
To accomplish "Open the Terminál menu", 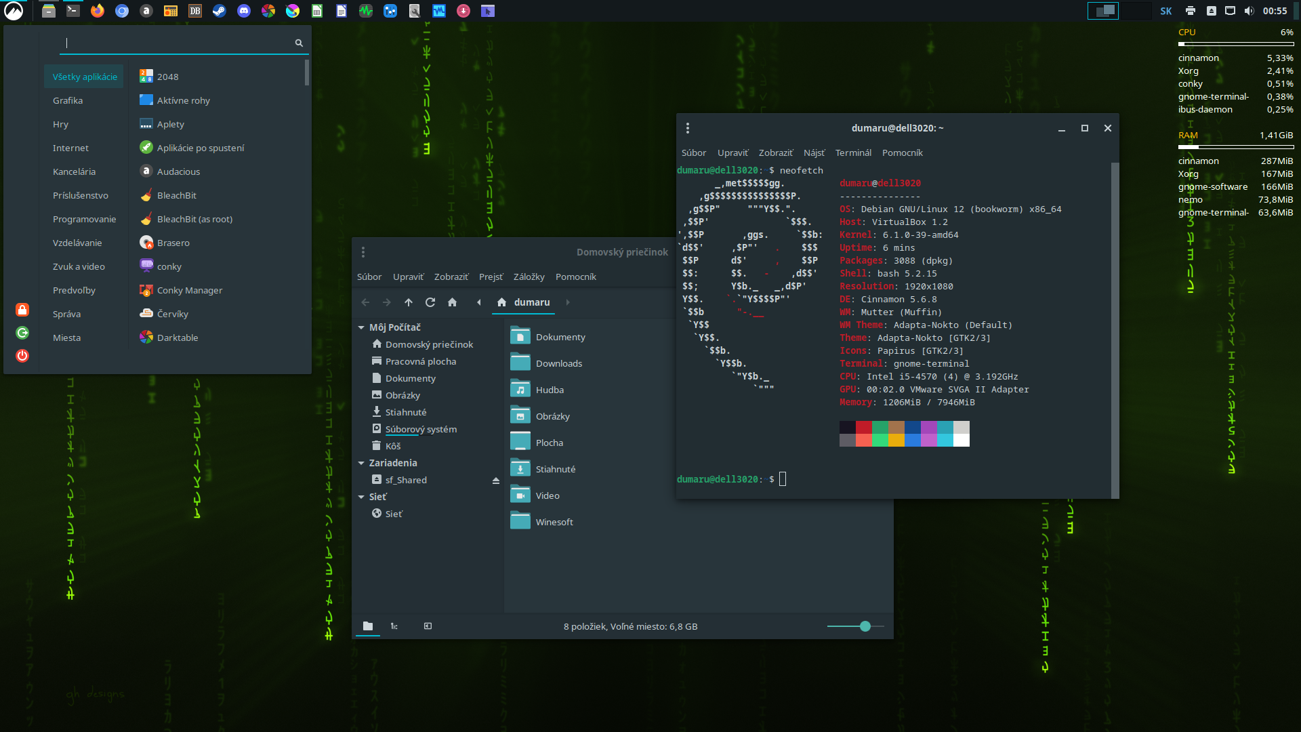I will tap(852, 152).
